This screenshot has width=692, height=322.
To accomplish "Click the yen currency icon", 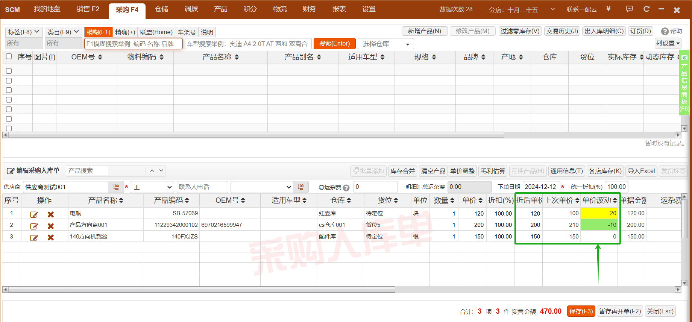I will tap(609, 9).
